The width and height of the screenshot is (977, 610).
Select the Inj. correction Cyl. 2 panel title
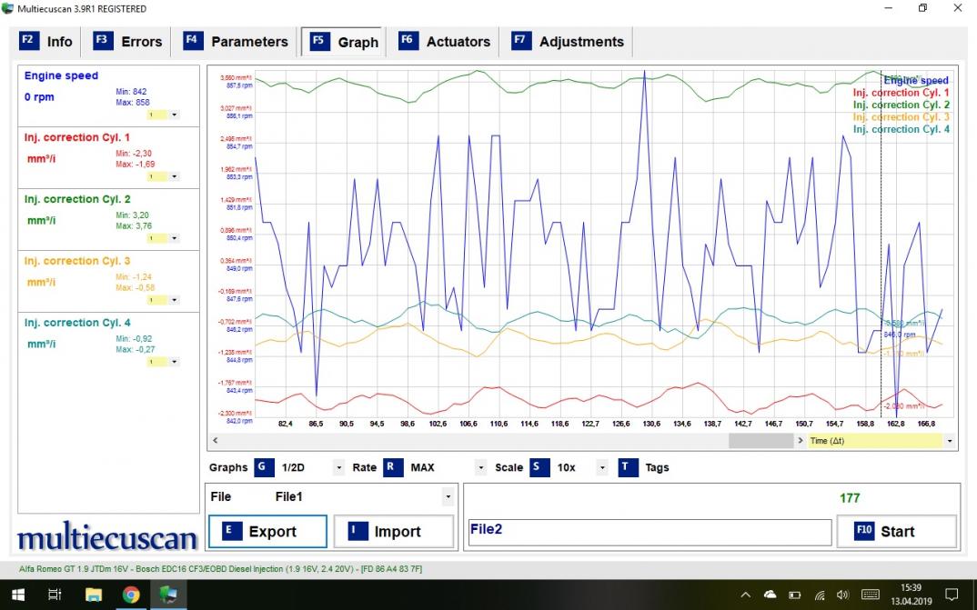click(x=77, y=199)
